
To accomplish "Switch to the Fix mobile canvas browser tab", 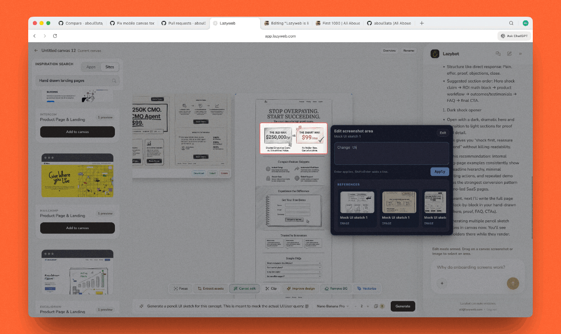I will pos(132,23).
